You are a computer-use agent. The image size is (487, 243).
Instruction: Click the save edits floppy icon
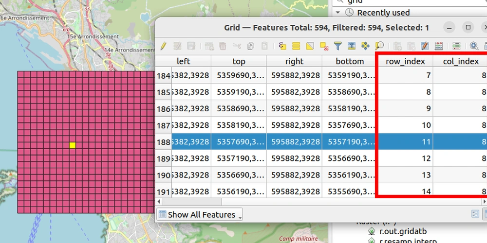click(191, 46)
